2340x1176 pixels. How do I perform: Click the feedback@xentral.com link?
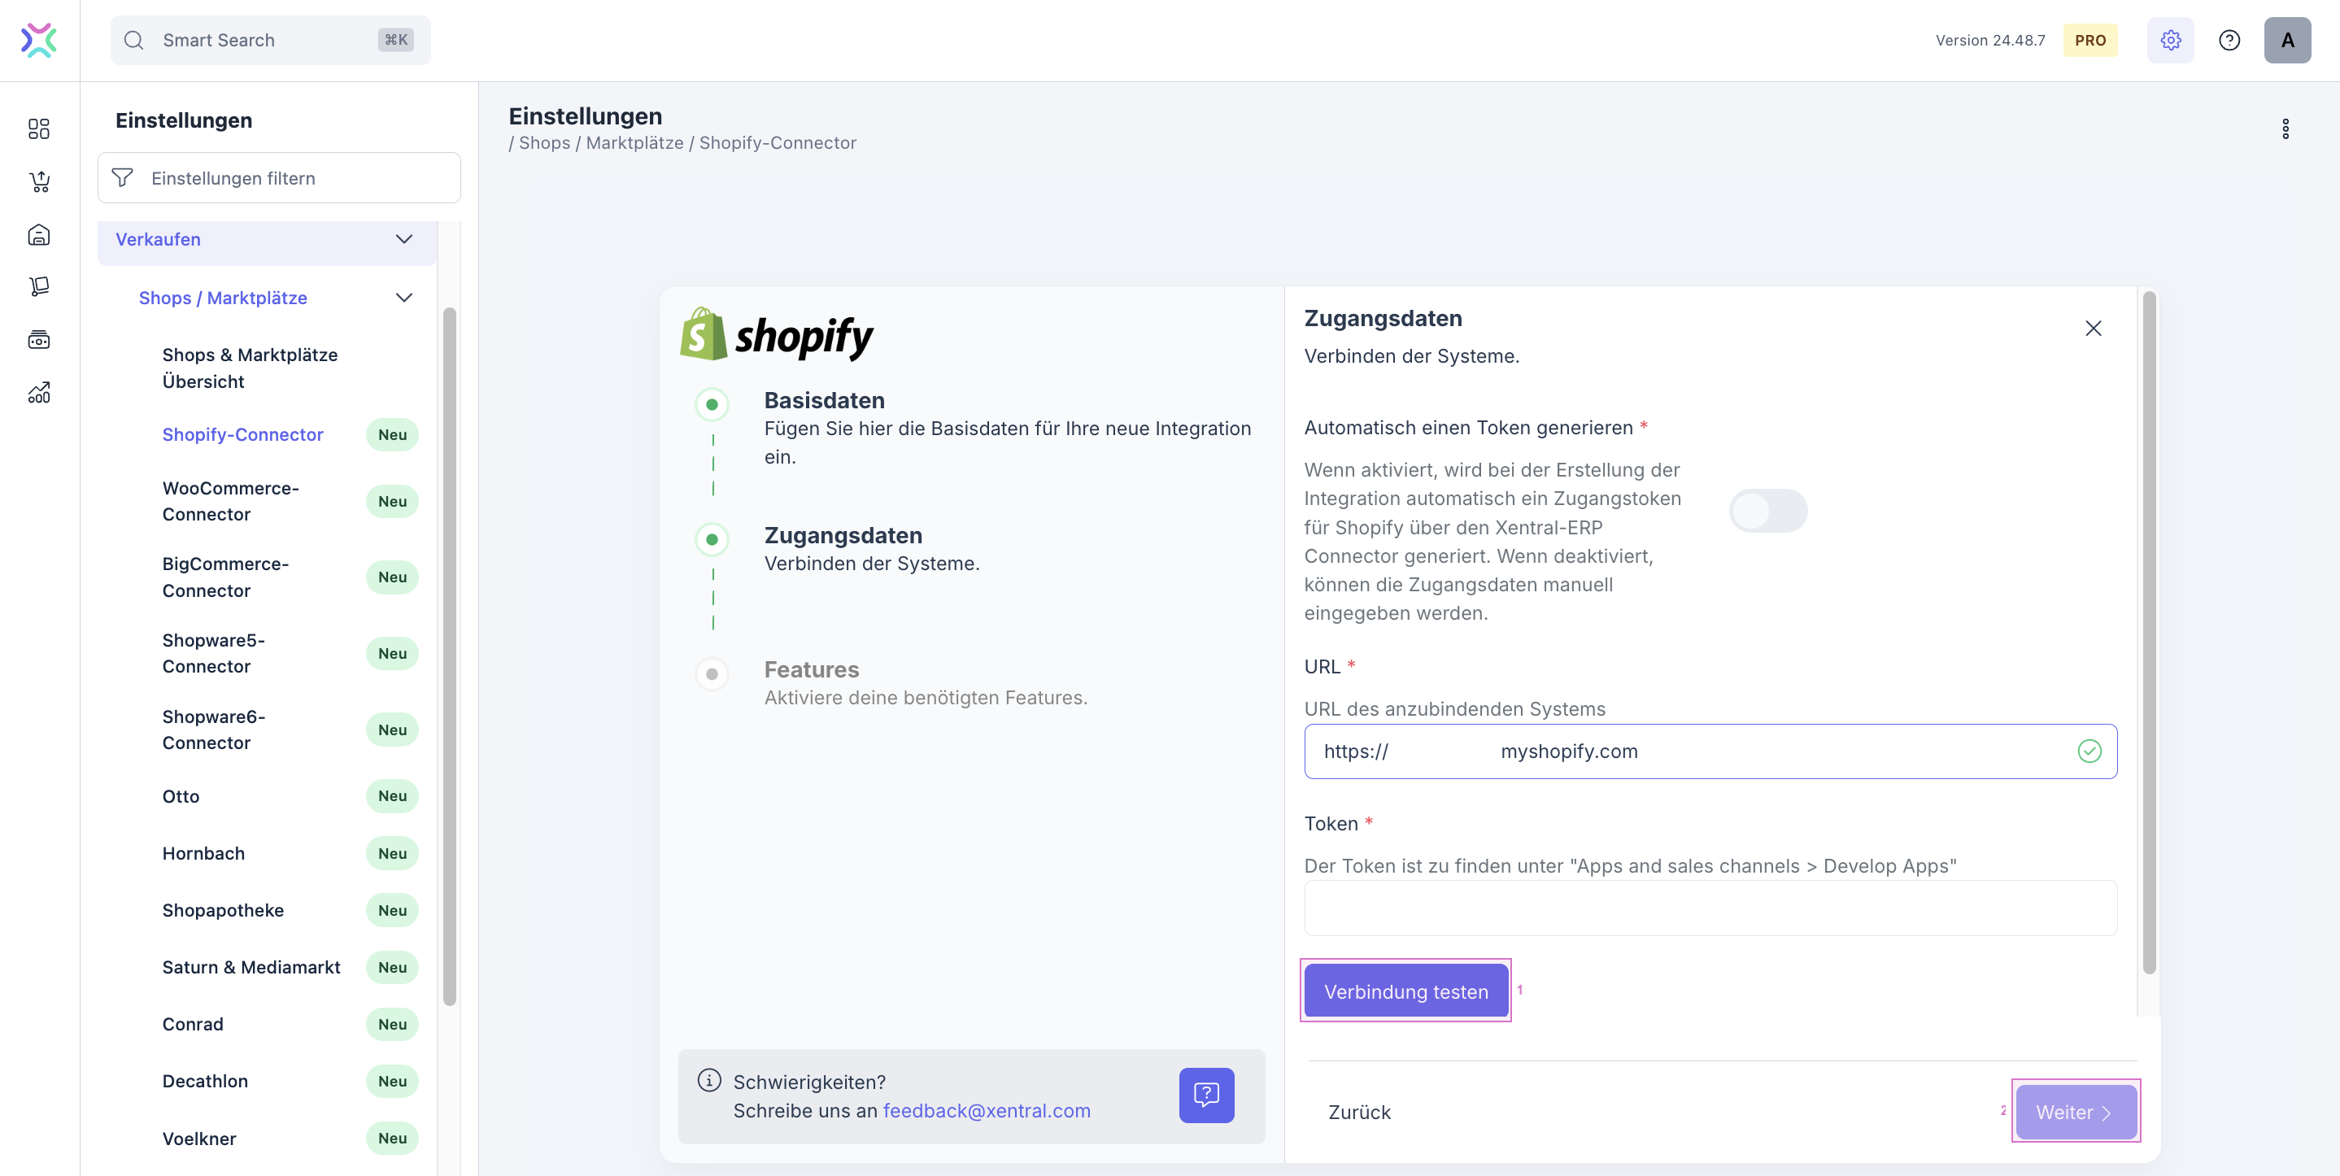987,1111
